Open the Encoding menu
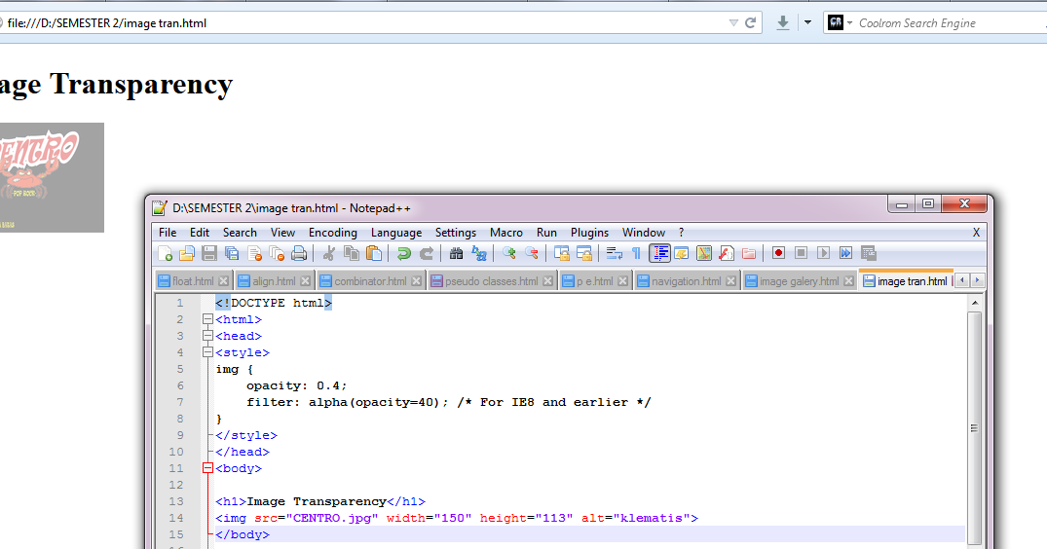 click(332, 233)
